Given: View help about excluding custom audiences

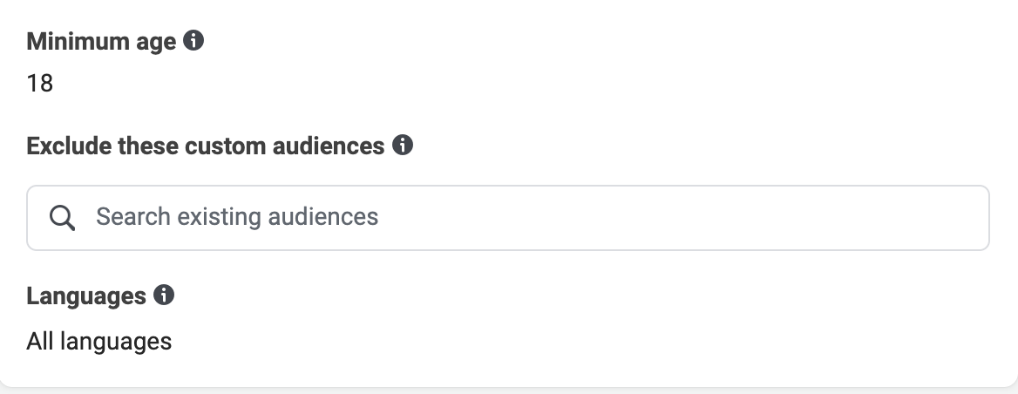Looking at the screenshot, I should (x=403, y=145).
